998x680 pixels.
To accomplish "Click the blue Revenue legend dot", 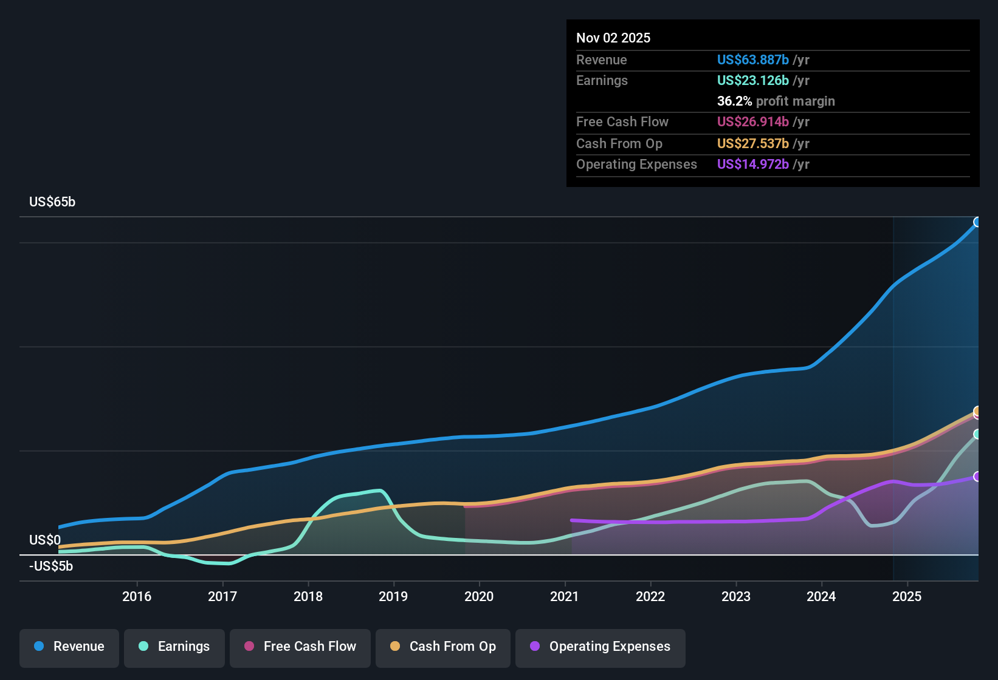I will click(38, 647).
